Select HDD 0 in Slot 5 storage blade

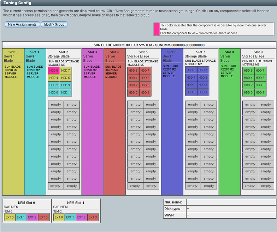[133, 92]
